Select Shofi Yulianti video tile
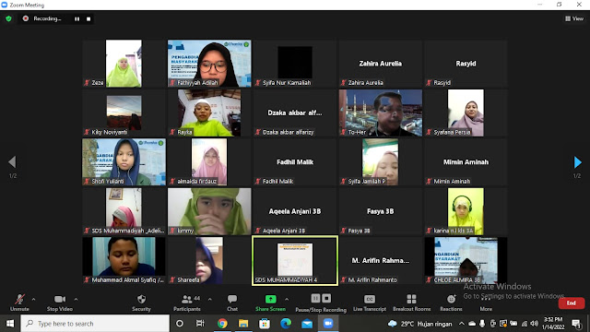The height and width of the screenshot is (332, 590). click(x=124, y=162)
